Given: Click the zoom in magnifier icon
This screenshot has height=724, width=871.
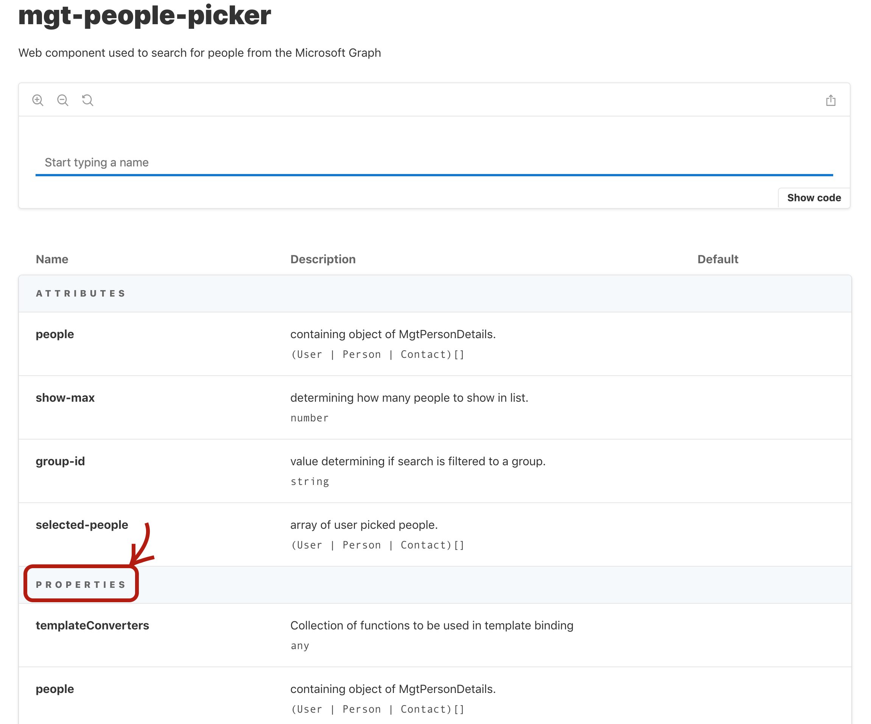Looking at the screenshot, I should click(38, 100).
